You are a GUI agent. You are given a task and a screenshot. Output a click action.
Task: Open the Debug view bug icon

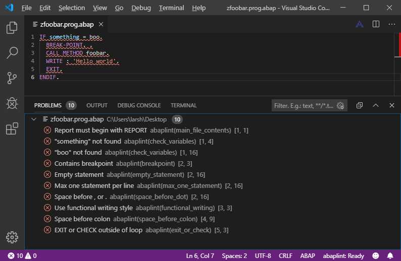12,103
